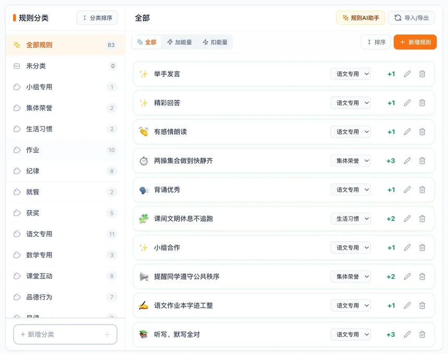Viewport: 448px width, 354px height.
Task: Edit the 举手发言 rule with pencil icon
Action: (407, 74)
